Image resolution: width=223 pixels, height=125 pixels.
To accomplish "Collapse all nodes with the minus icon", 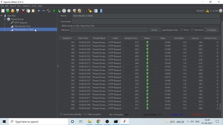I will coord(44,11).
